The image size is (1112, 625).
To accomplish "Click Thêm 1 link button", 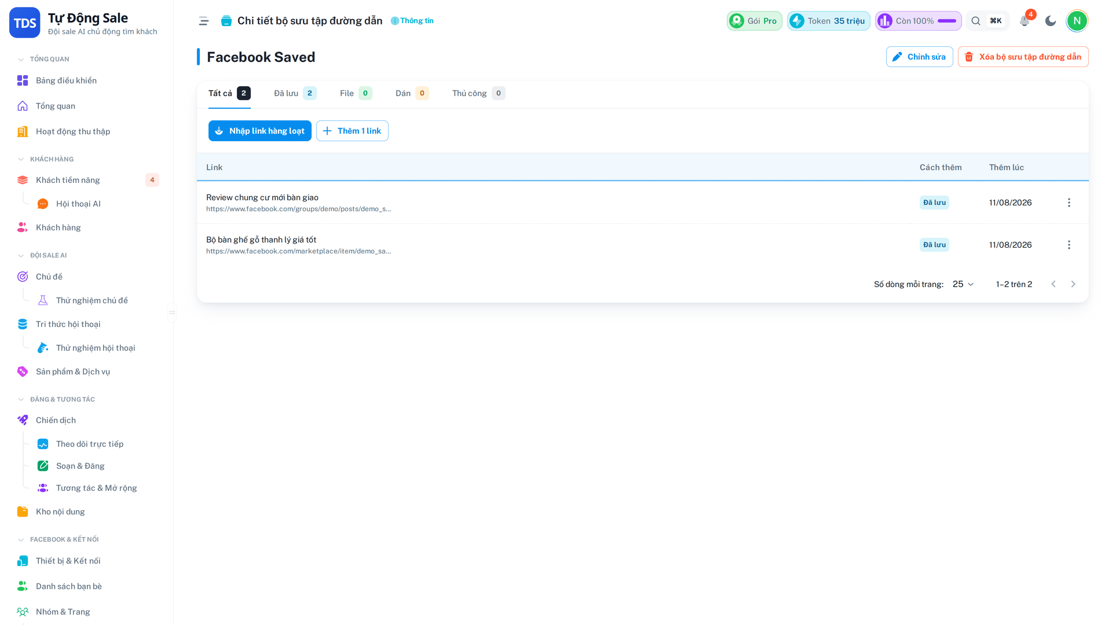I will 352,131.
